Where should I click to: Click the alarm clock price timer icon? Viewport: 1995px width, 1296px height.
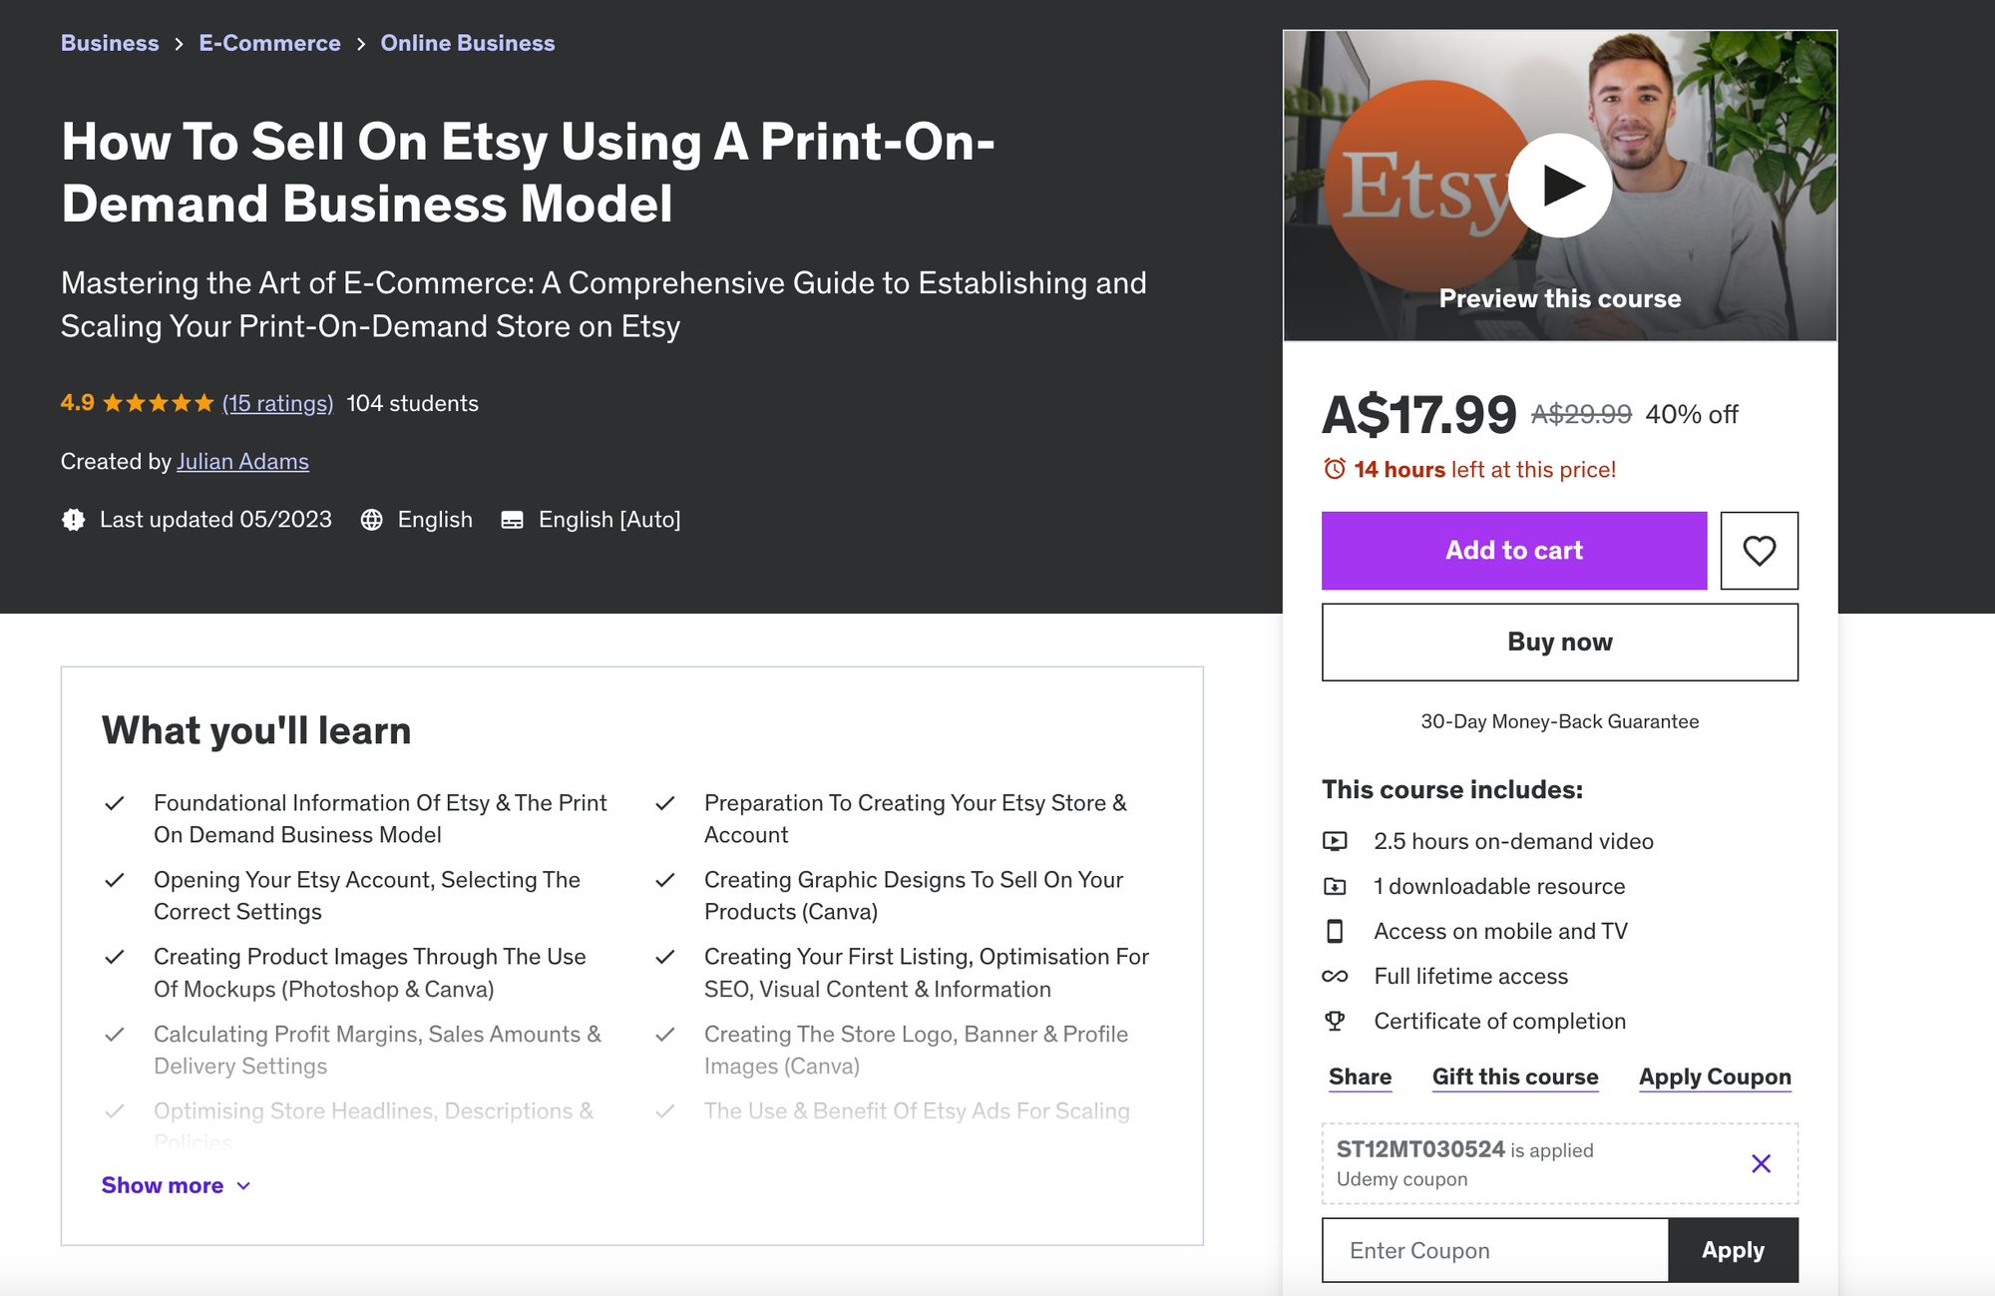pyautogui.click(x=1334, y=469)
